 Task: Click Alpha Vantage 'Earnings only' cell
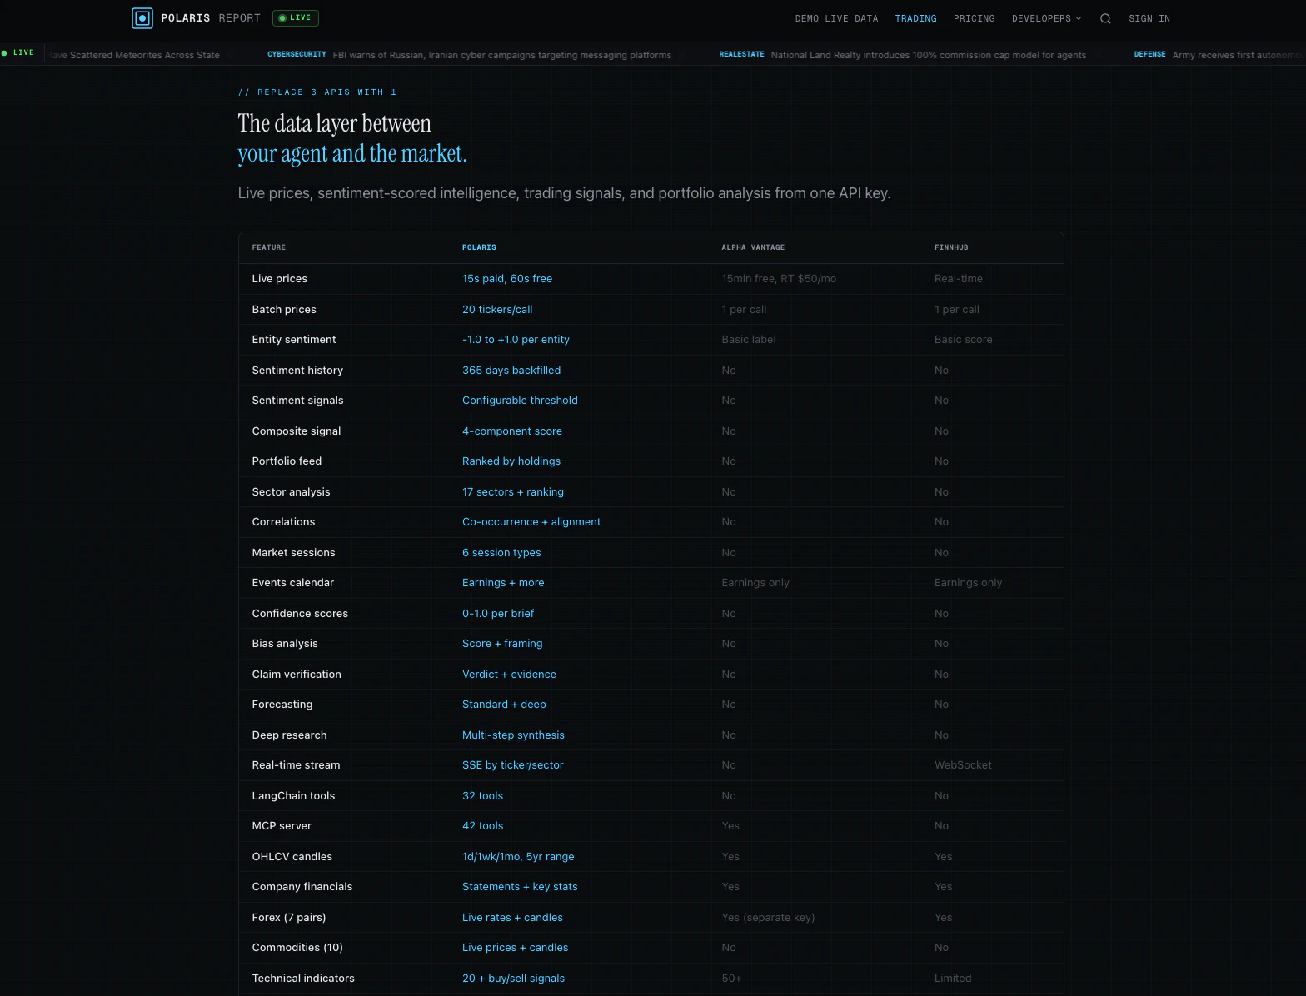[755, 583]
